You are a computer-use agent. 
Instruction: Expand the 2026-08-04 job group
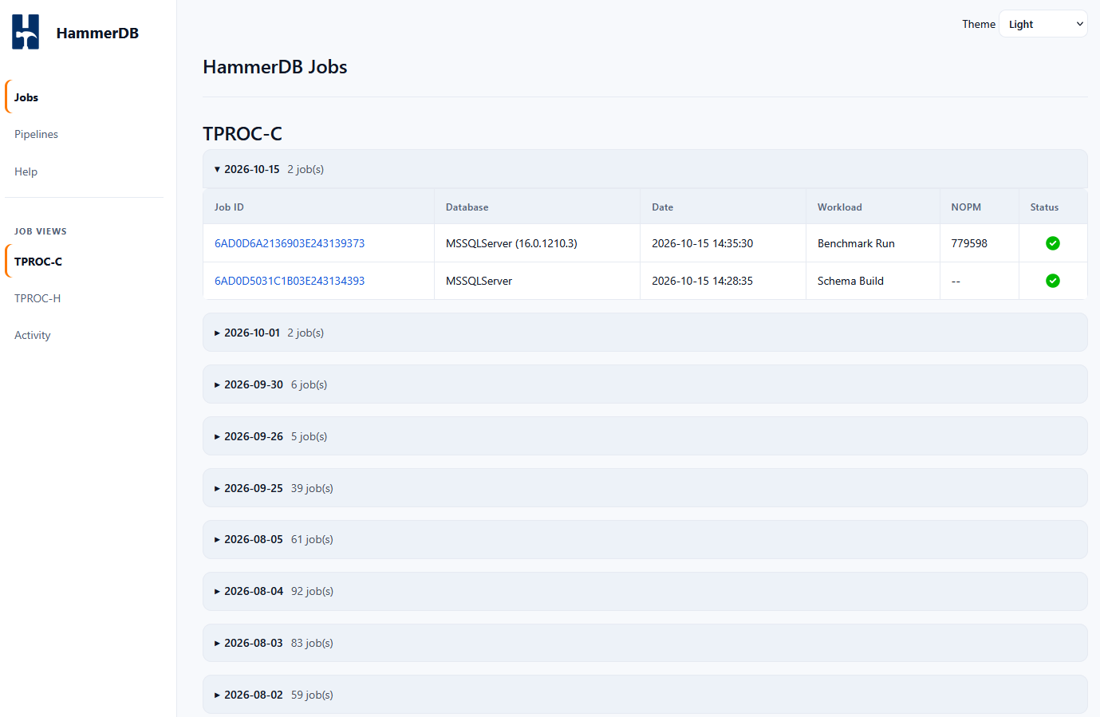coord(645,591)
